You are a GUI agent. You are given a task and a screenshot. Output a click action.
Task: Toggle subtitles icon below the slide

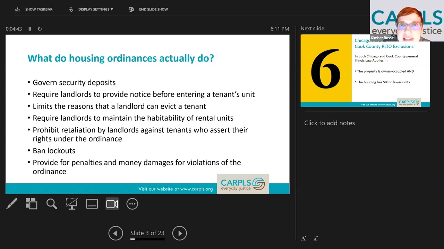pyautogui.click(x=92, y=204)
